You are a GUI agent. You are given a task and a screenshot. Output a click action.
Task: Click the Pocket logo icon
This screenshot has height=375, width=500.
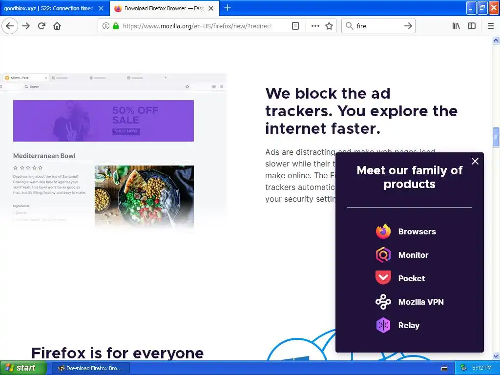tap(383, 277)
